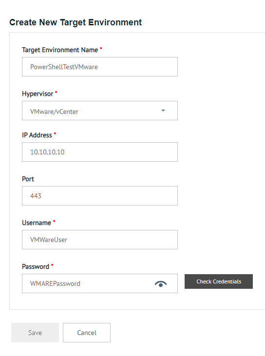Image resolution: width=265 pixels, height=356 pixels.
Task: Expand the Hypervisor dropdown arrow
Action: 163,111
